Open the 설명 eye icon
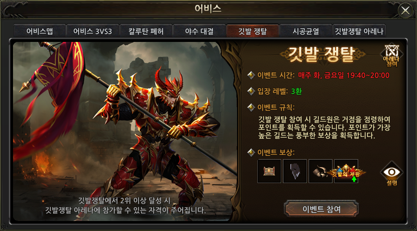Viewport: 417px width, 231px height. pyautogui.click(x=392, y=173)
